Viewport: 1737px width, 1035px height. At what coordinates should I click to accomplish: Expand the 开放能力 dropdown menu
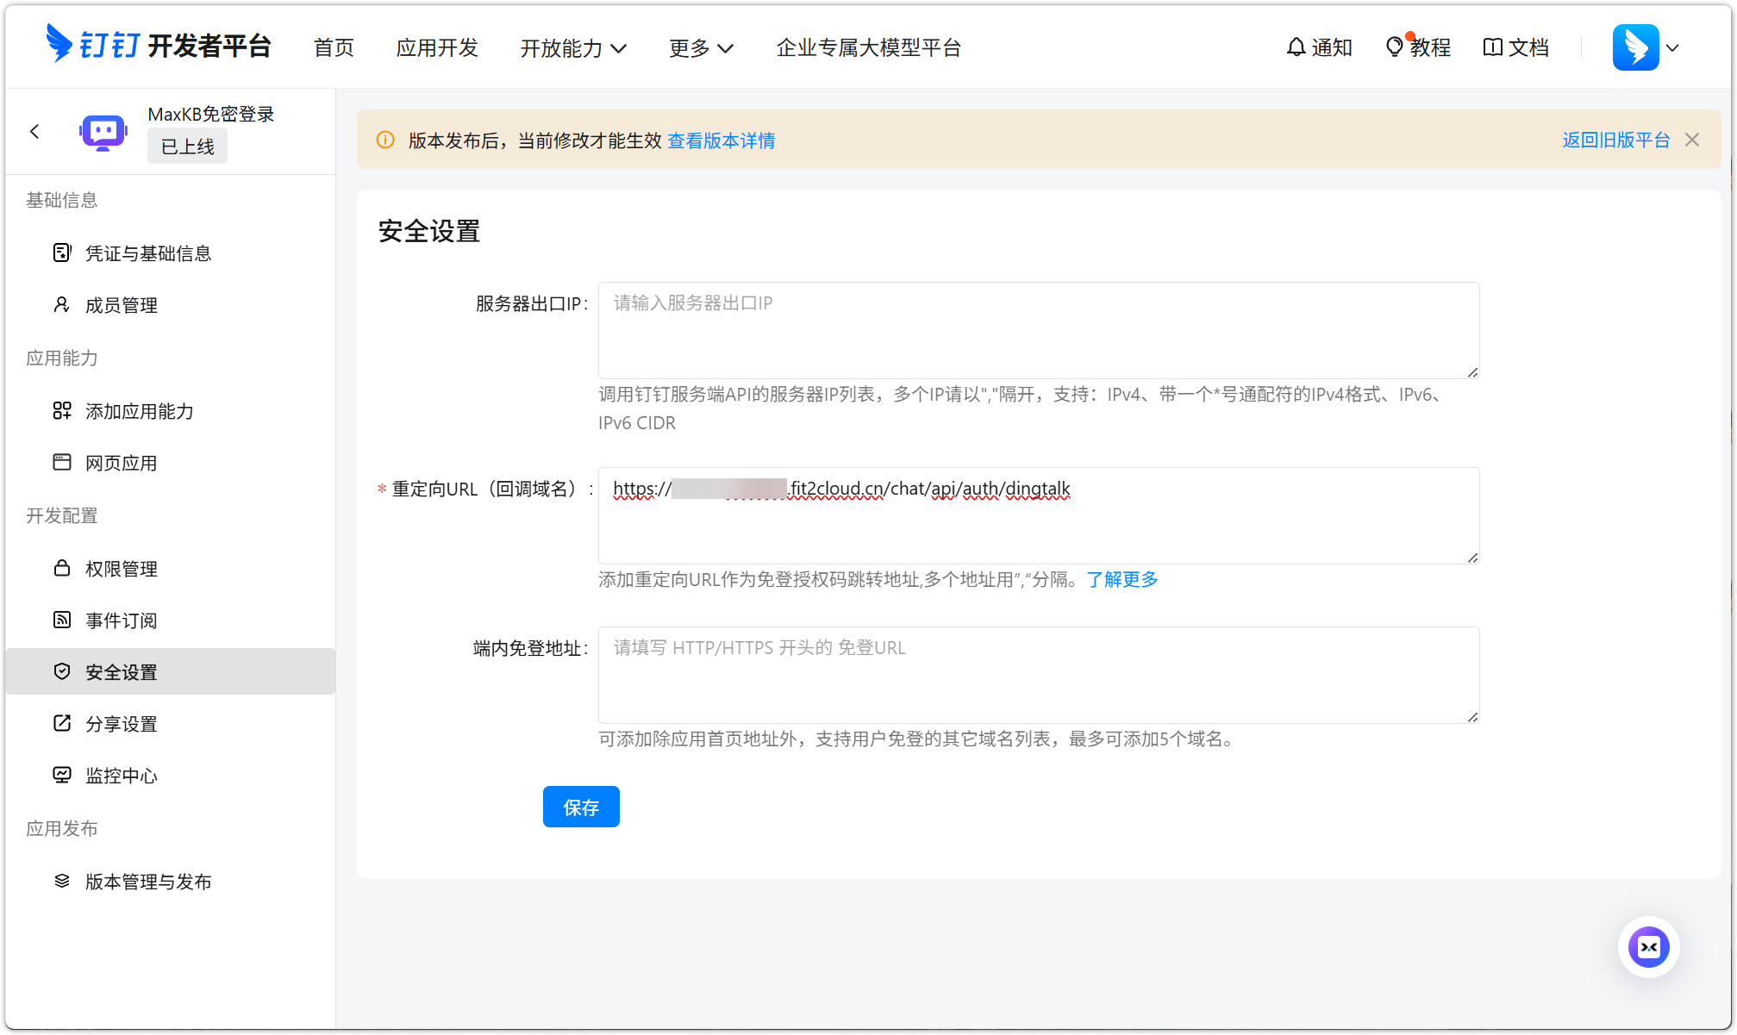[x=573, y=48]
